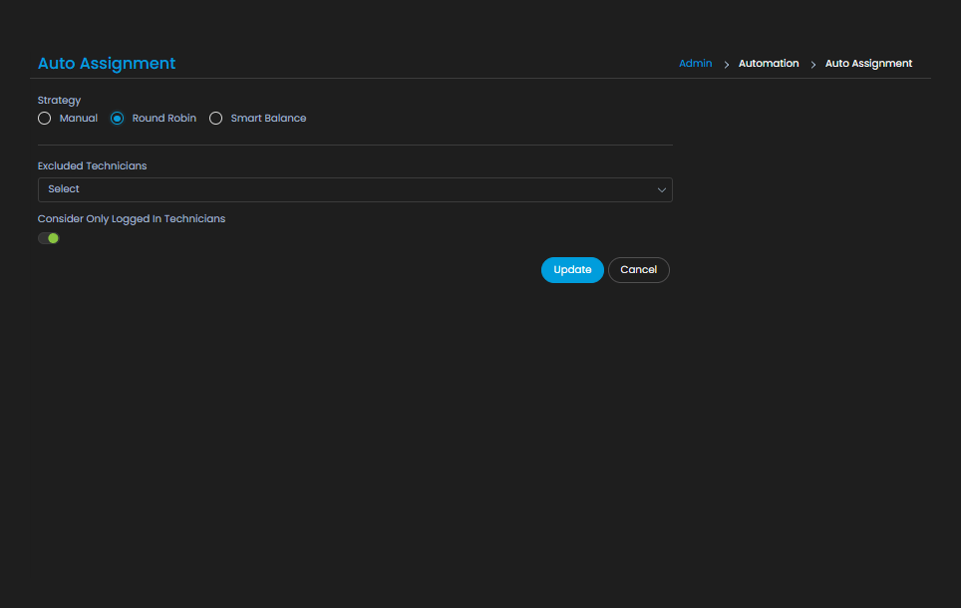Cancel the auto assignment changes

pos(639,270)
